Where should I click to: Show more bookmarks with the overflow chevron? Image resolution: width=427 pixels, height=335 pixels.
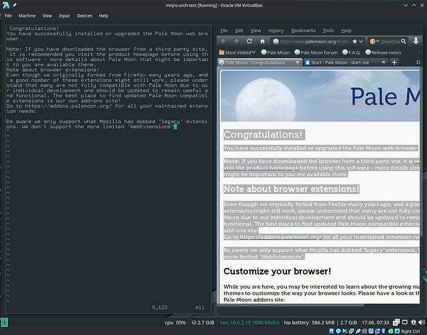419,52
